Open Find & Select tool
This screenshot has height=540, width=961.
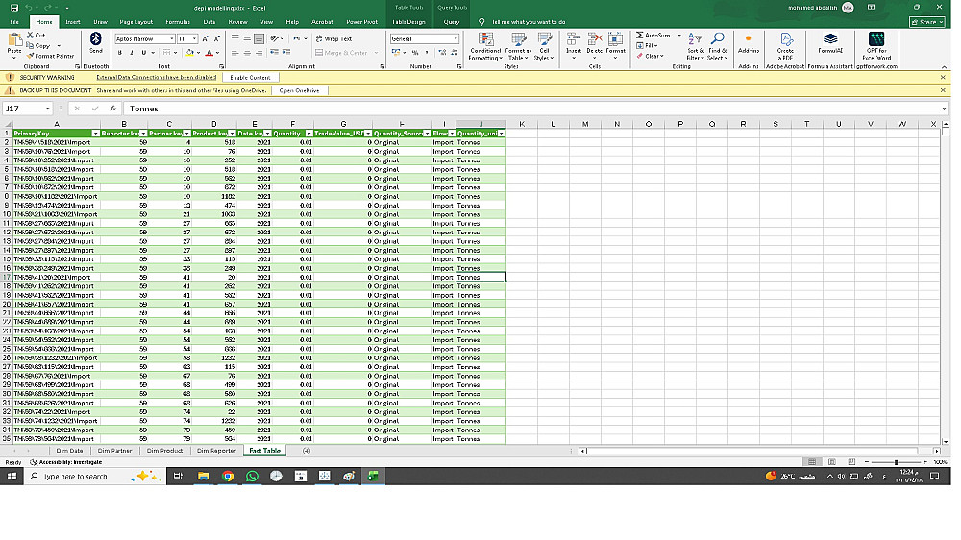point(718,46)
